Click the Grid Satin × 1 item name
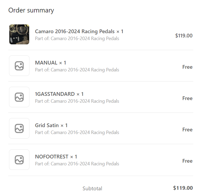 (51, 125)
